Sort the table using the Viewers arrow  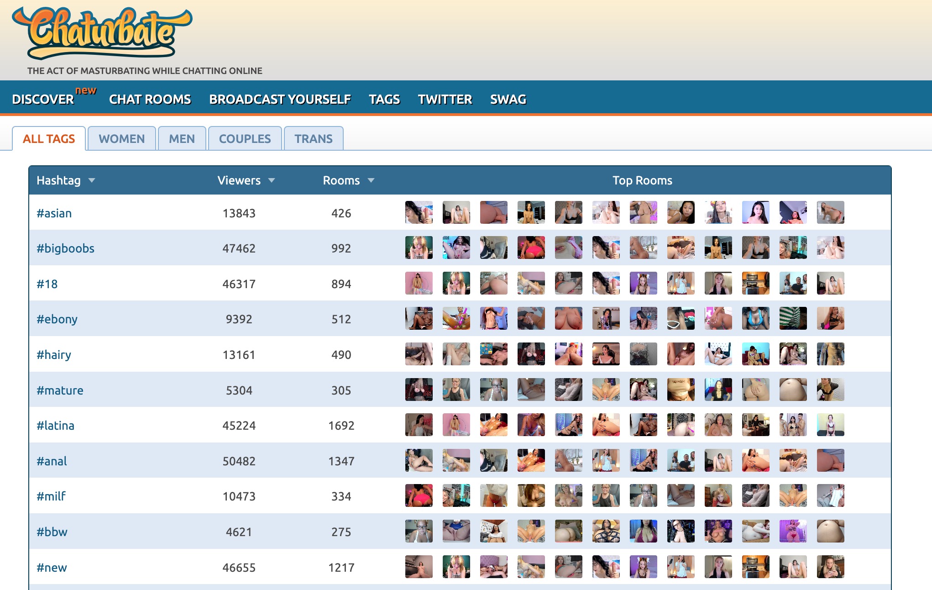[272, 180]
